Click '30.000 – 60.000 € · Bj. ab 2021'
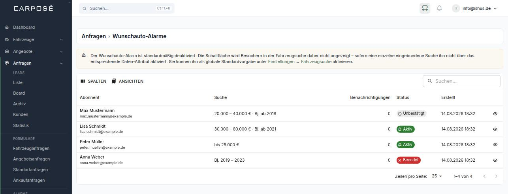 click(x=245, y=129)
